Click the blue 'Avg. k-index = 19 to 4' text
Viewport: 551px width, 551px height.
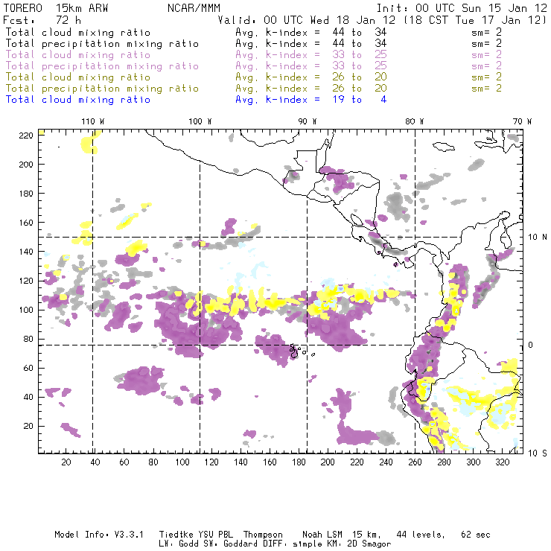pos(311,100)
